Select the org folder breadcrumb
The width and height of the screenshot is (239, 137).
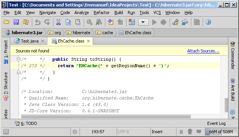click(54, 33)
